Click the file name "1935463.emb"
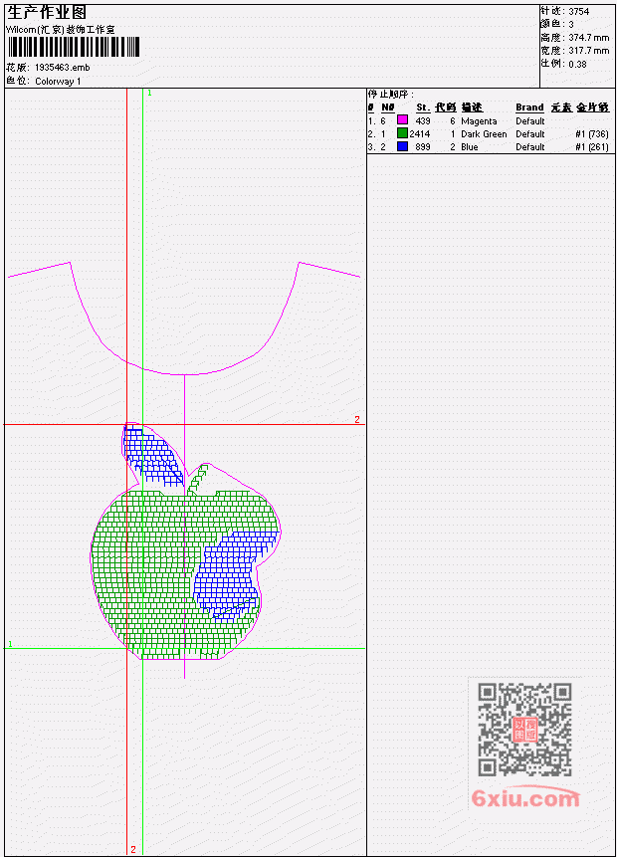The width and height of the screenshot is (617, 857). point(63,68)
